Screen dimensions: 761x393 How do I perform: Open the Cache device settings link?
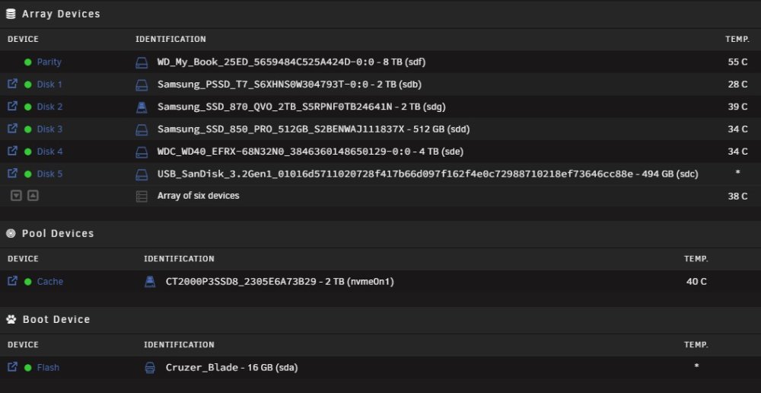(x=50, y=281)
